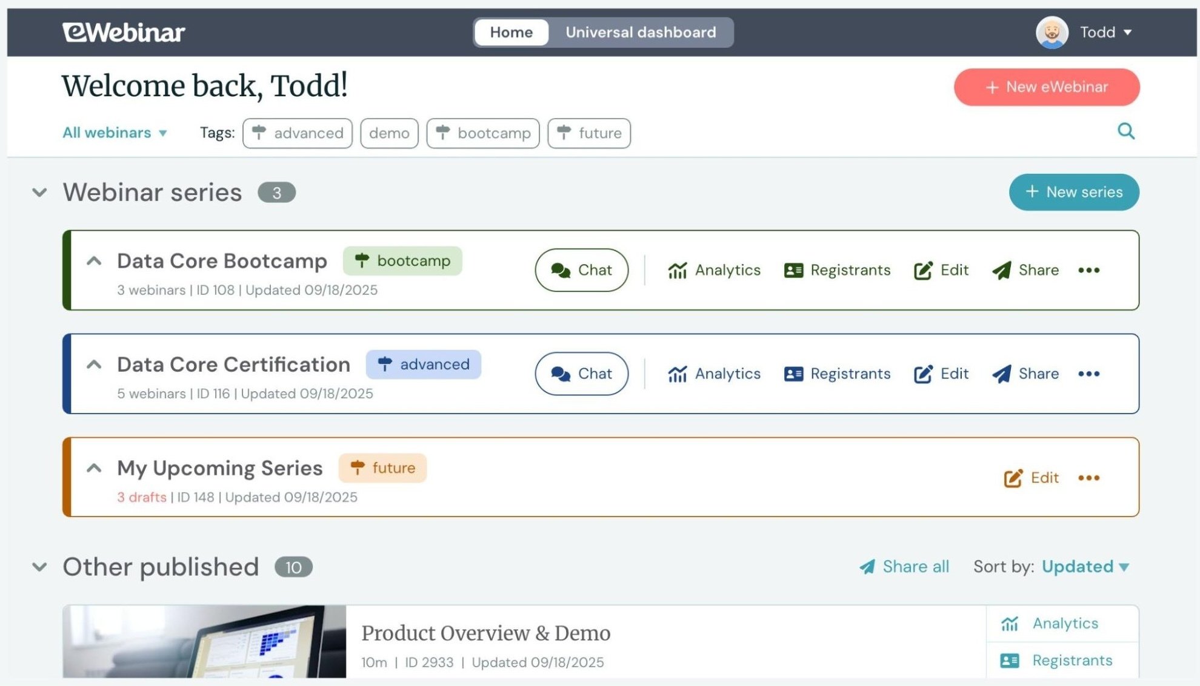Open more options for Data Core Certification
The width and height of the screenshot is (1200, 686).
(1088, 374)
